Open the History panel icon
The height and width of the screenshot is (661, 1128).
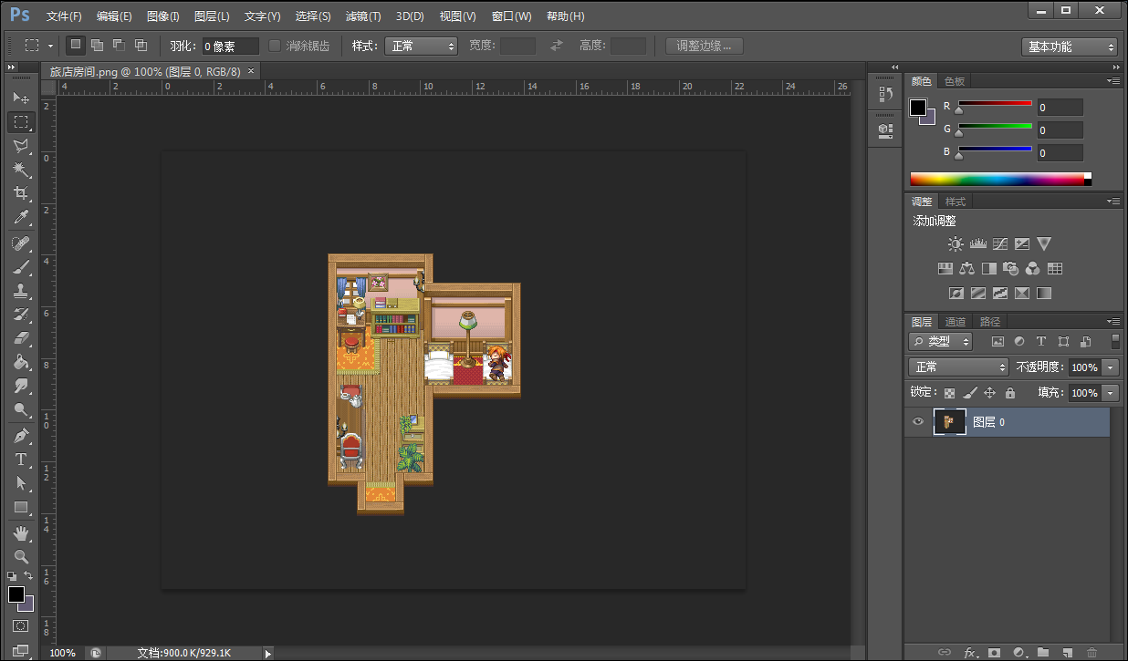pos(884,94)
